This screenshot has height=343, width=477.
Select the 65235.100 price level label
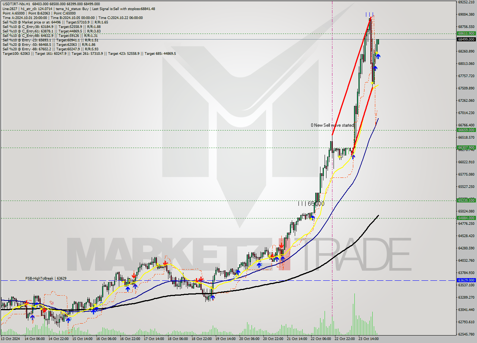(466, 201)
